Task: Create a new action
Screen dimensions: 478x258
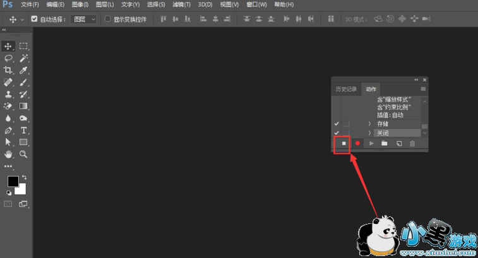Action: click(398, 143)
